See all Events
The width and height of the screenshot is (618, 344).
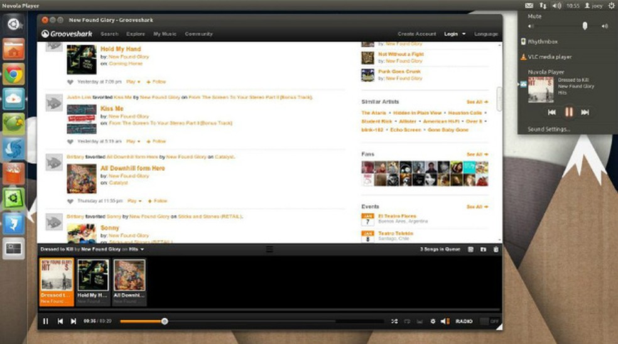pos(477,207)
